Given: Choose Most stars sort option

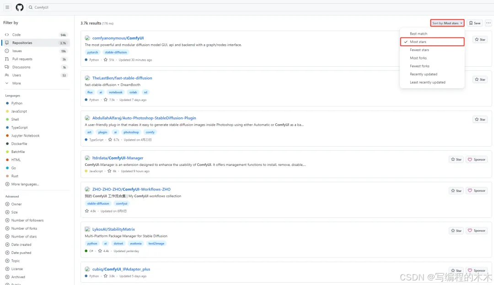Looking at the screenshot, I should [432, 42].
